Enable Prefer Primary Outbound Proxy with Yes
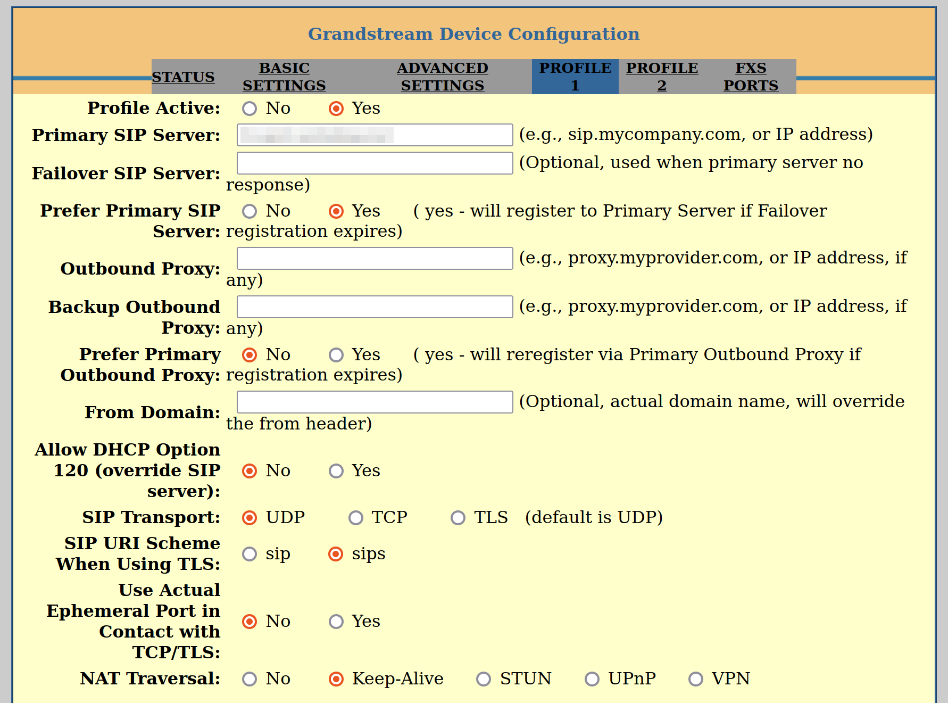Screen dimensions: 948x703 [x=336, y=354]
